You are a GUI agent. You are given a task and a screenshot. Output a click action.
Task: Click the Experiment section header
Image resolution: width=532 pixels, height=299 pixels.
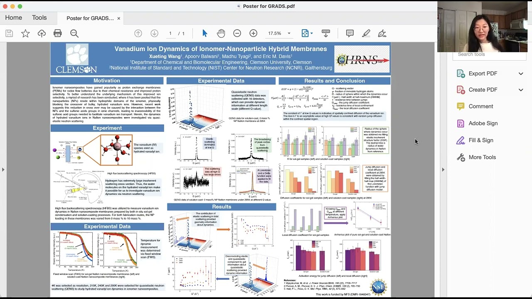pos(107,128)
